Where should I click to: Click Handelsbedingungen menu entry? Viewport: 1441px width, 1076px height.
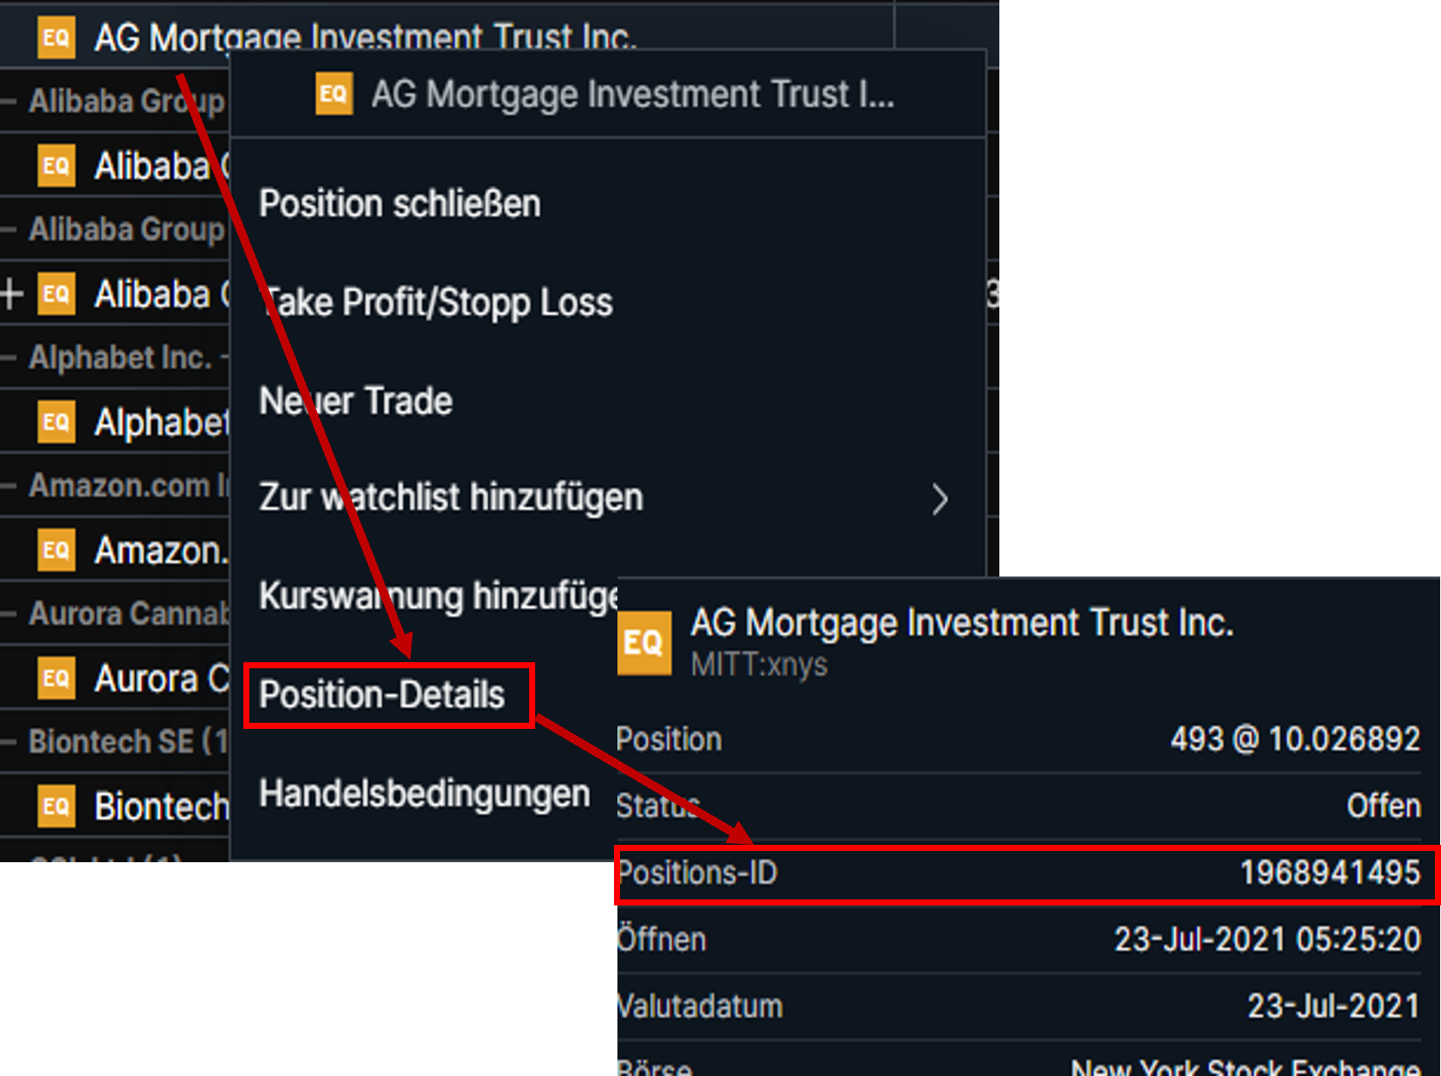point(424,794)
